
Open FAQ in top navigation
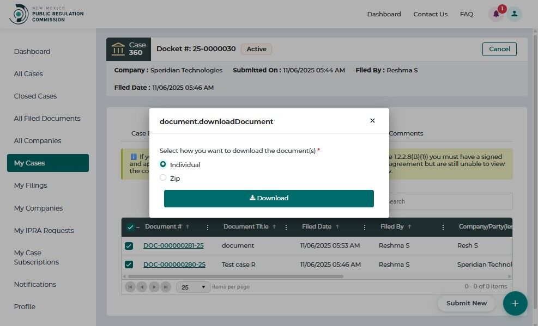click(466, 14)
